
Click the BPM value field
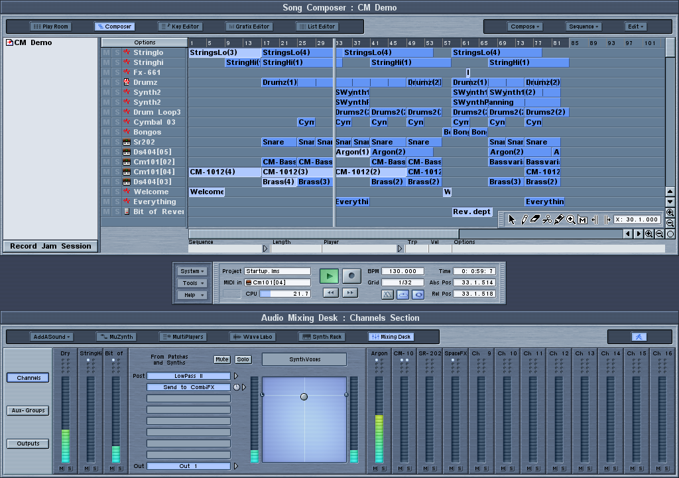402,271
